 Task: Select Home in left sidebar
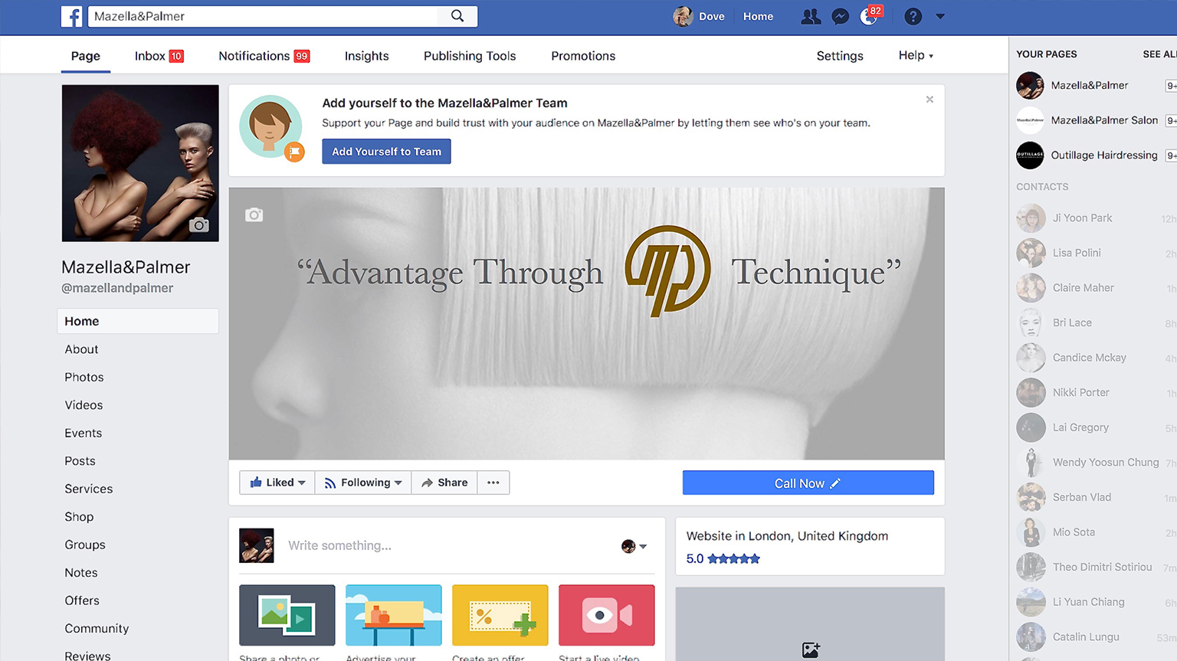click(138, 321)
